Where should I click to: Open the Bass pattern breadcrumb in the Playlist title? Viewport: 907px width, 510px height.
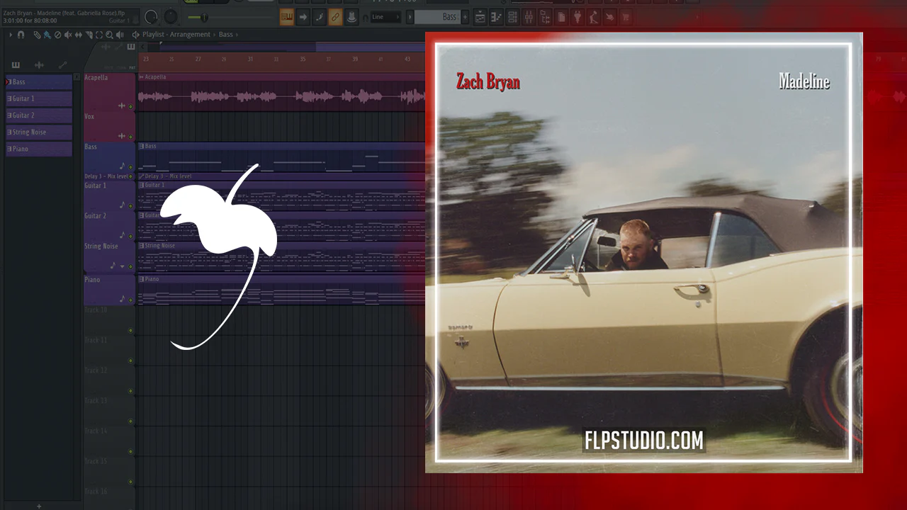(225, 35)
